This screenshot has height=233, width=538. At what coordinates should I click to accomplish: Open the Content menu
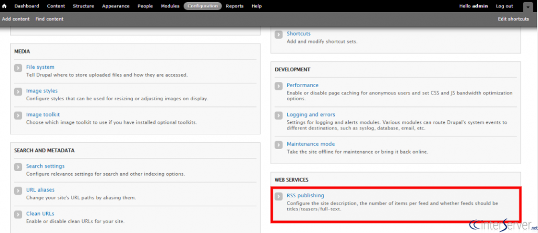tap(56, 6)
